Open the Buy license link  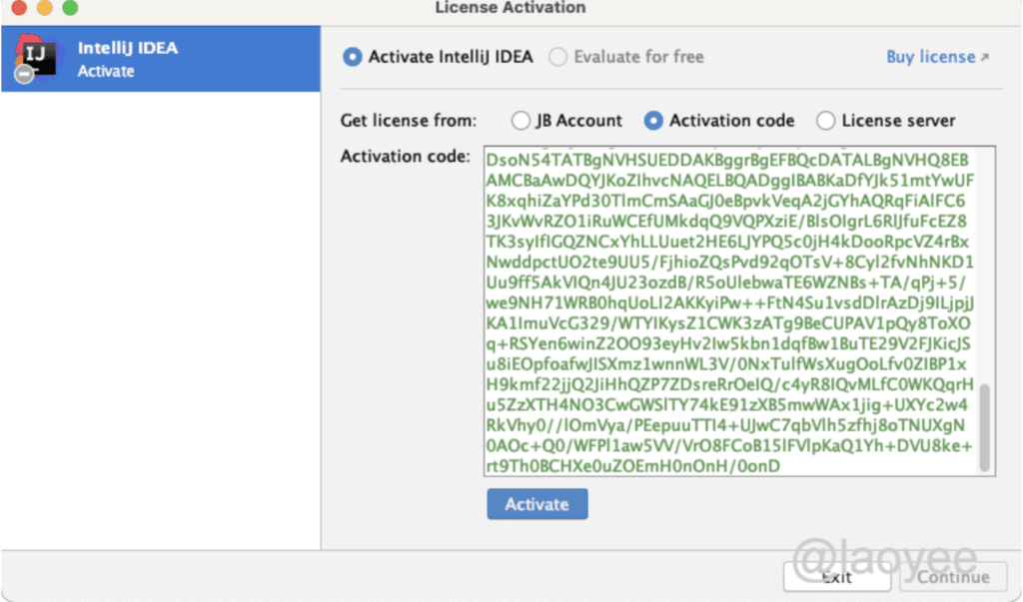(929, 57)
